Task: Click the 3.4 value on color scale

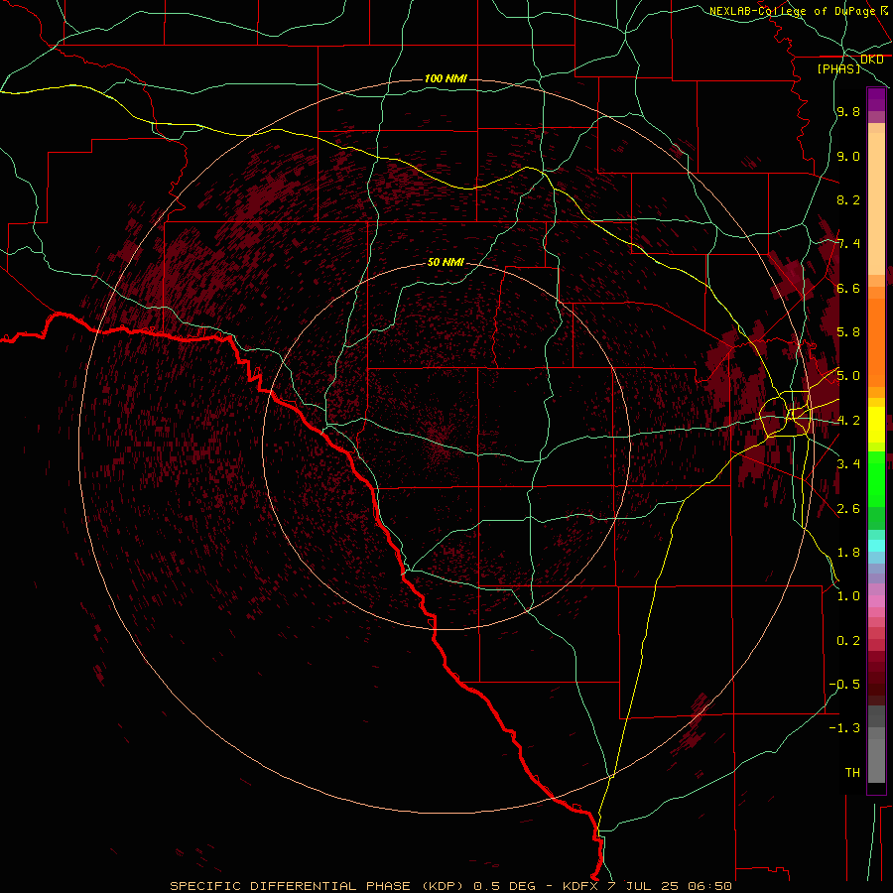Action: coord(848,464)
